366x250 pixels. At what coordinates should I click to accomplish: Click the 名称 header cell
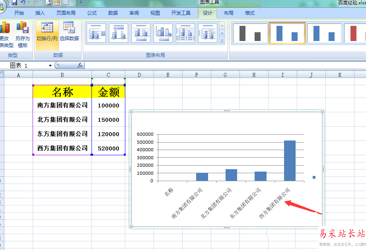tap(62, 92)
